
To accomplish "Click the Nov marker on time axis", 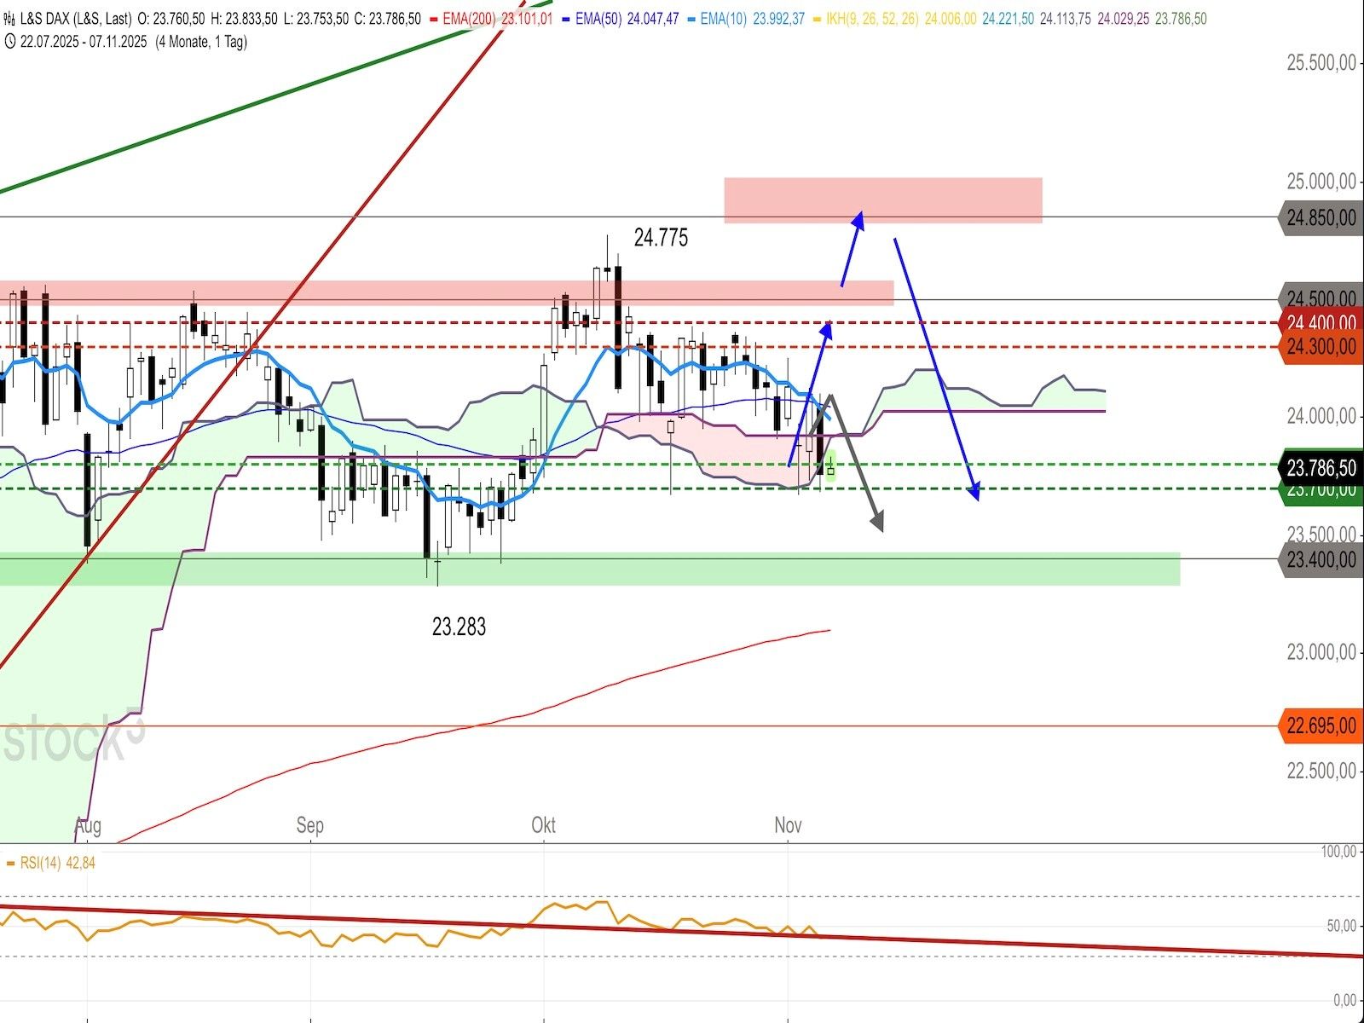I will (x=788, y=825).
